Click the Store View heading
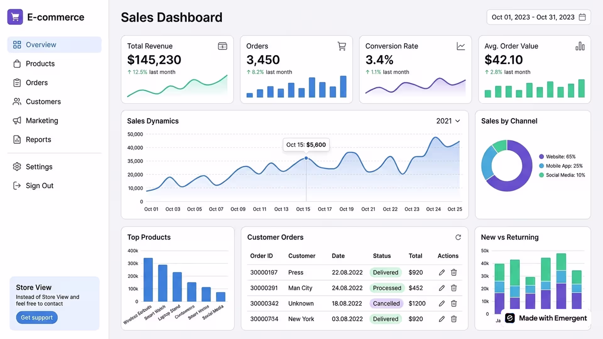Image resolution: width=603 pixels, height=339 pixels. click(x=34, y=288)
